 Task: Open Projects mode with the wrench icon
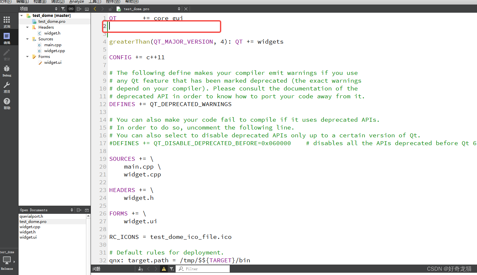[7, 87]
